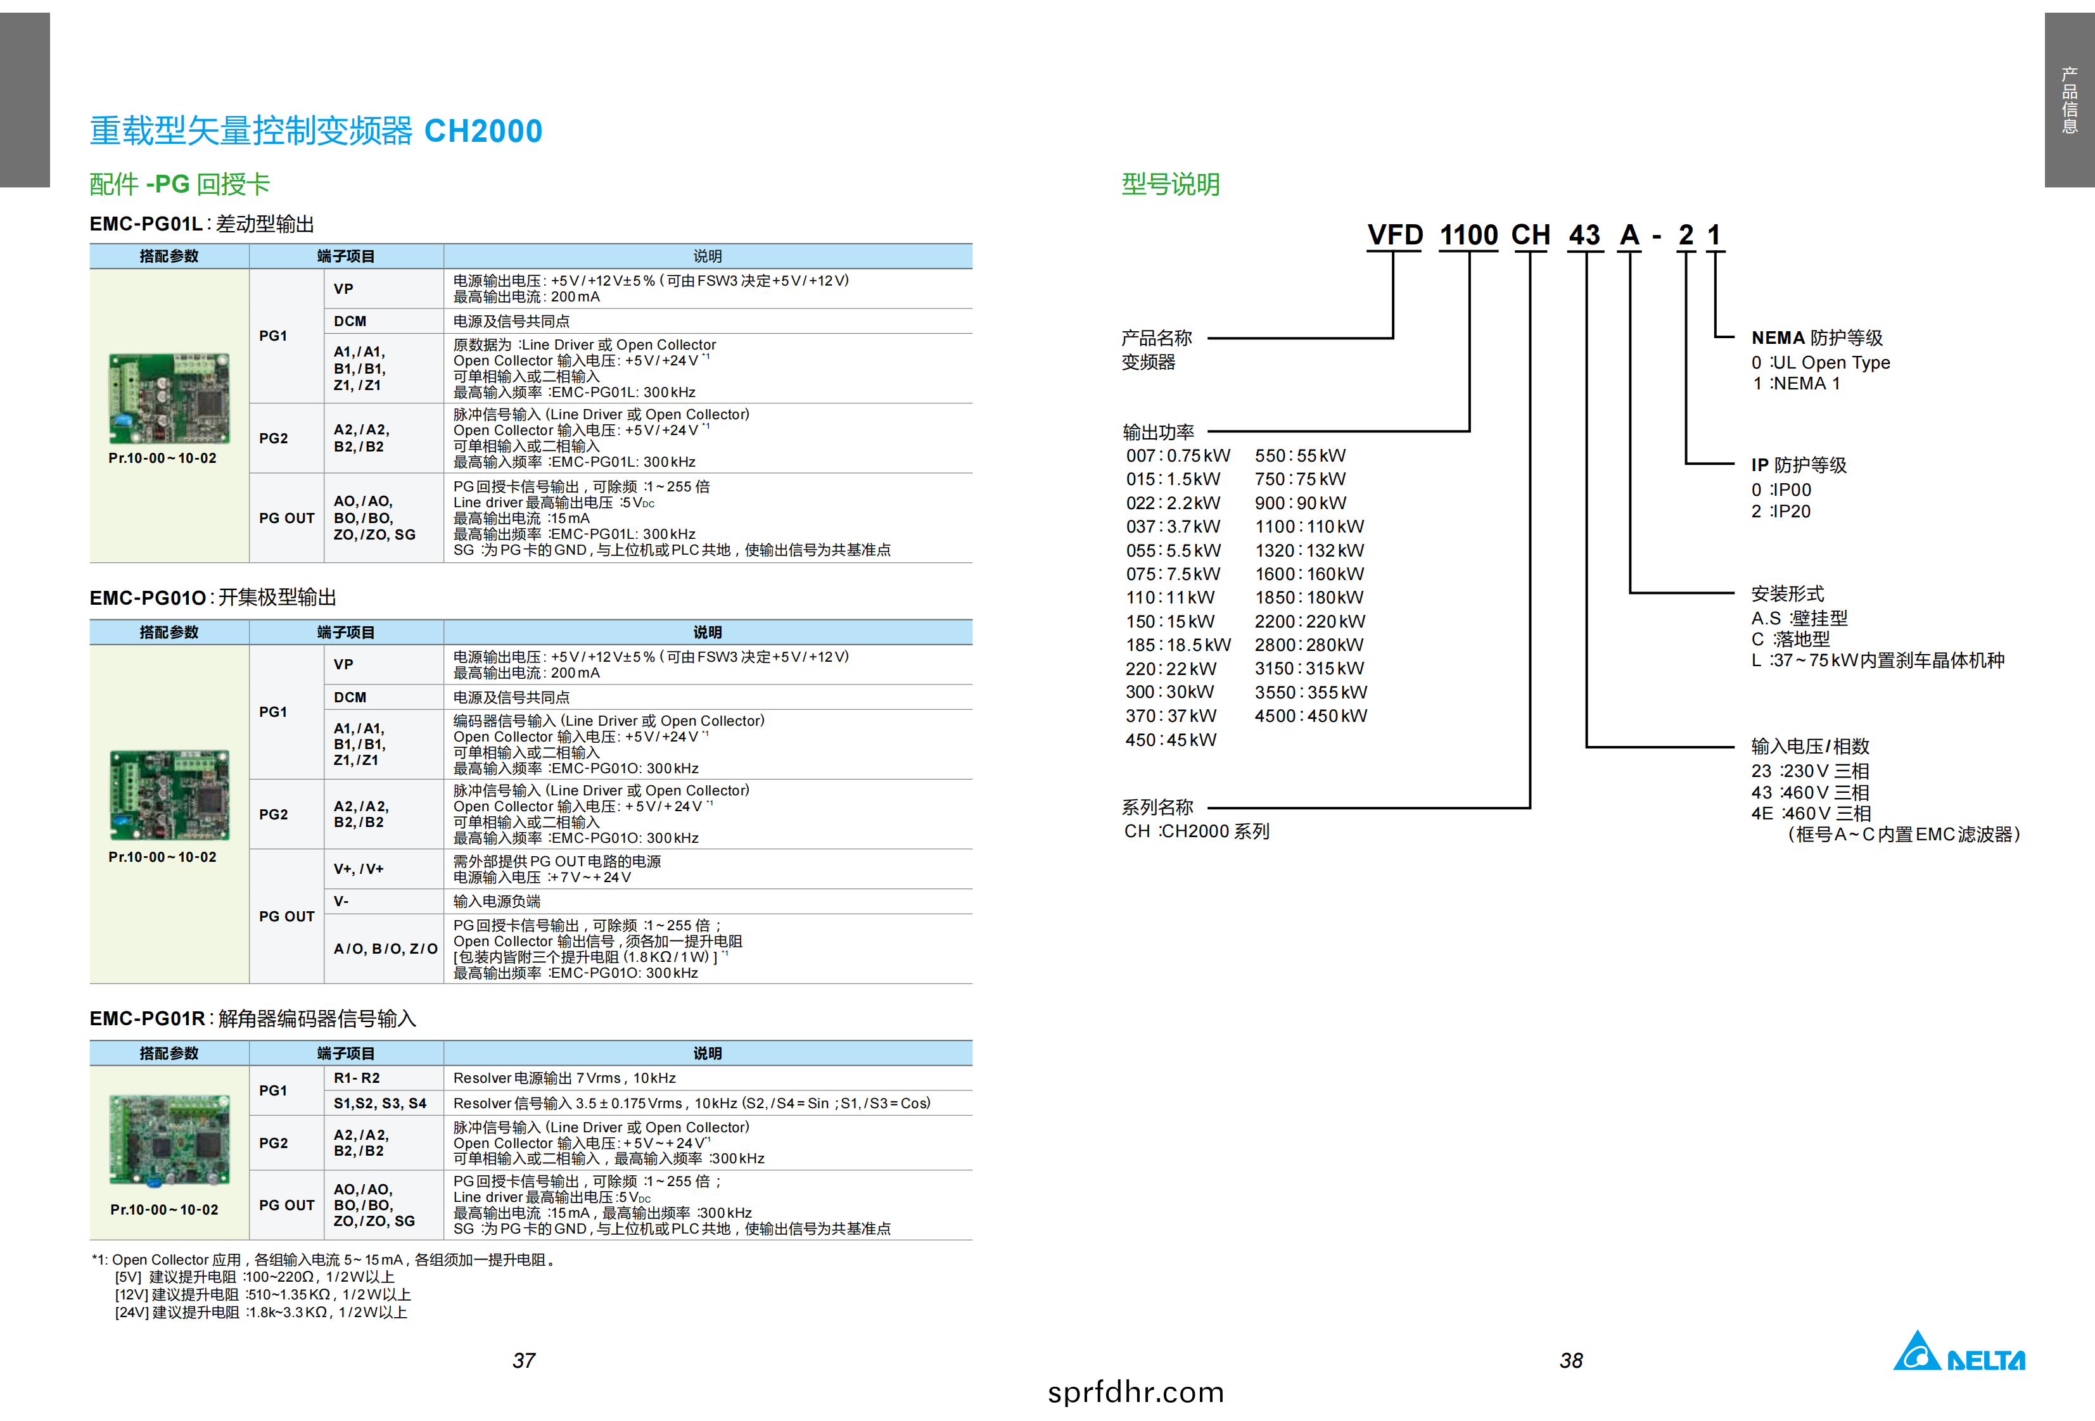Screen dimensions: 2095x1421
Task: Click CH in the model number
Action: (1531, 235)
